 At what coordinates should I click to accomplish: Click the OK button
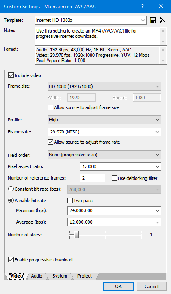118,287
